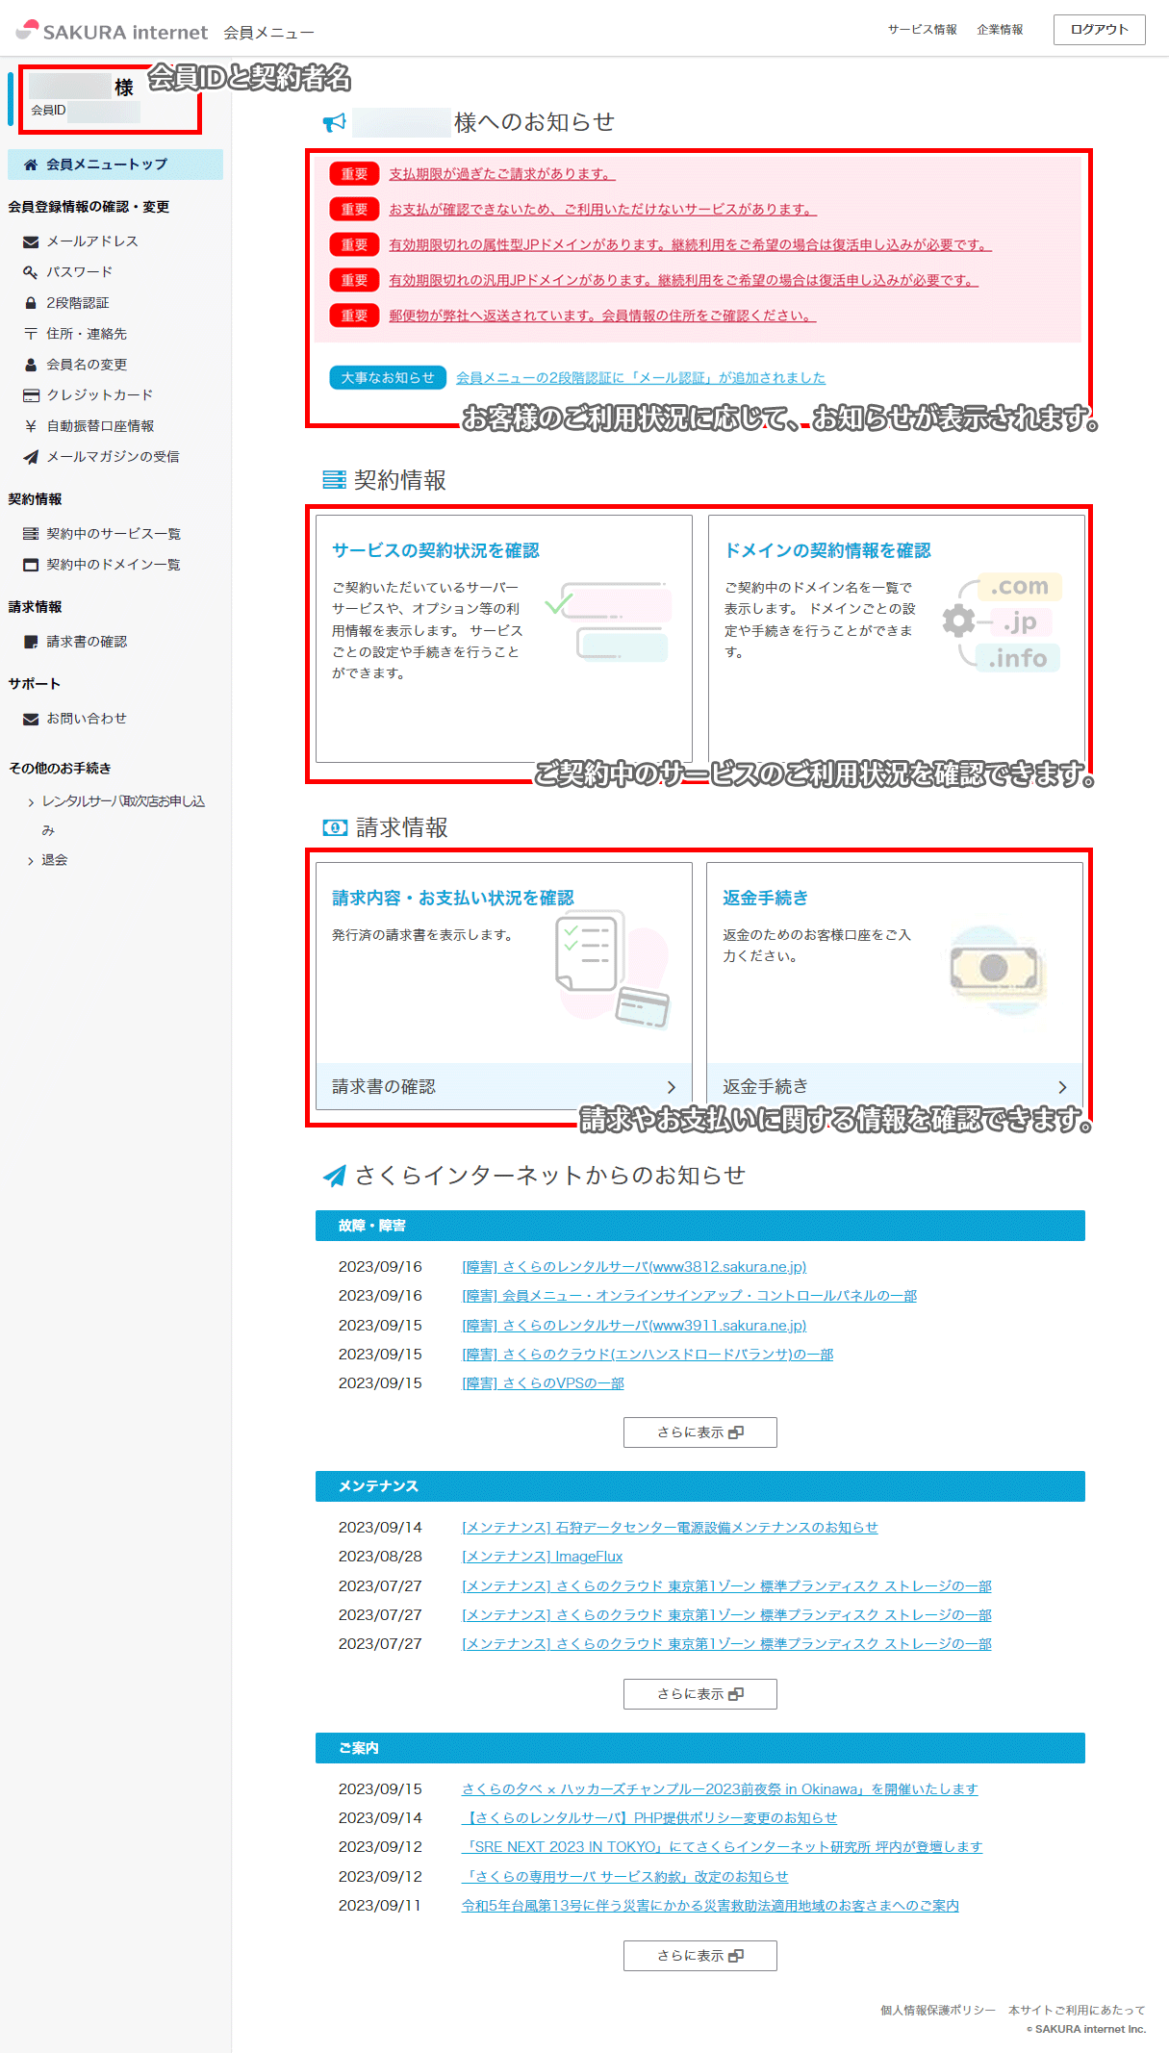
Task: Click the list icon beside 契約情報 heading
Action: coord(334,480)
